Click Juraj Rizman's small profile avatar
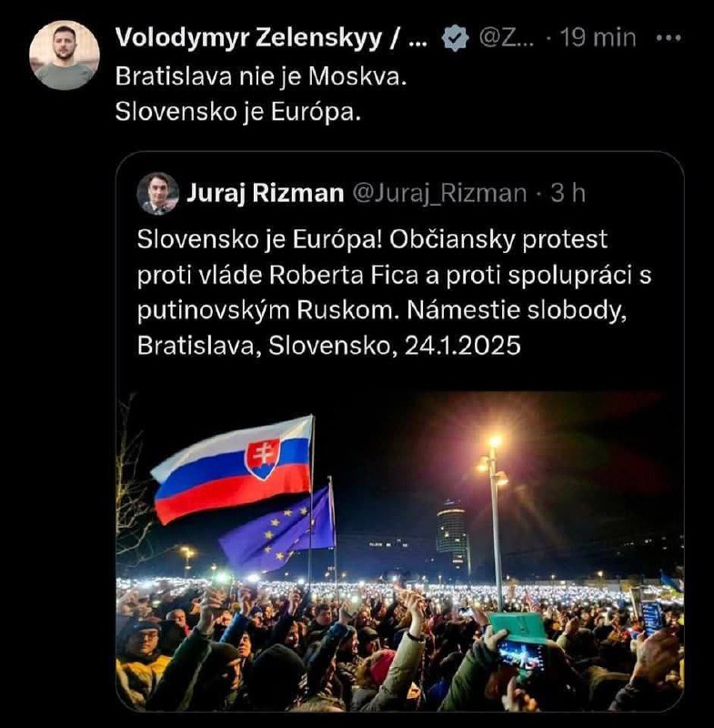714x728 pixels. coord(157,193)
